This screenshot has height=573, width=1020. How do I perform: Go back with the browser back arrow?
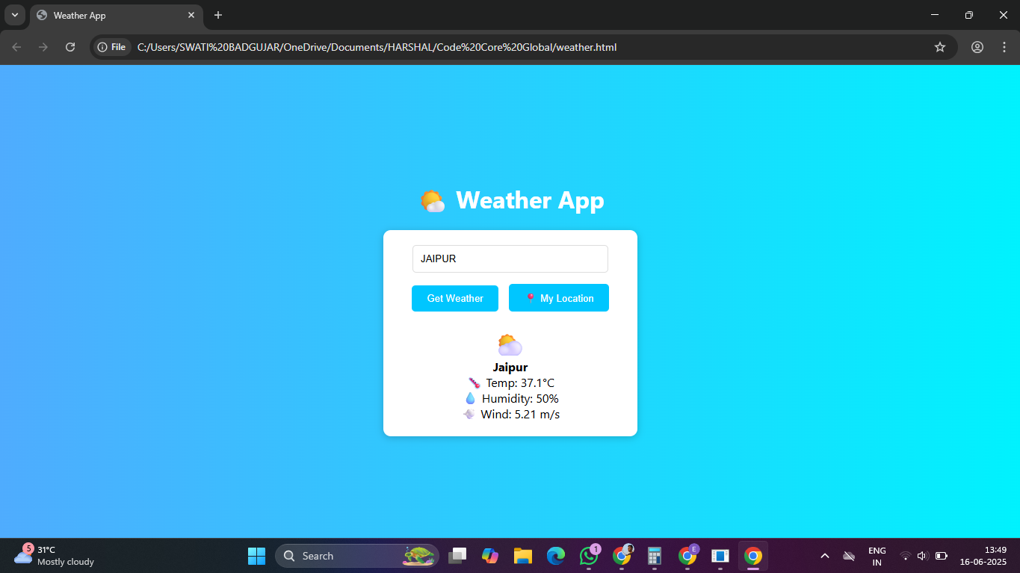point(16,47)
